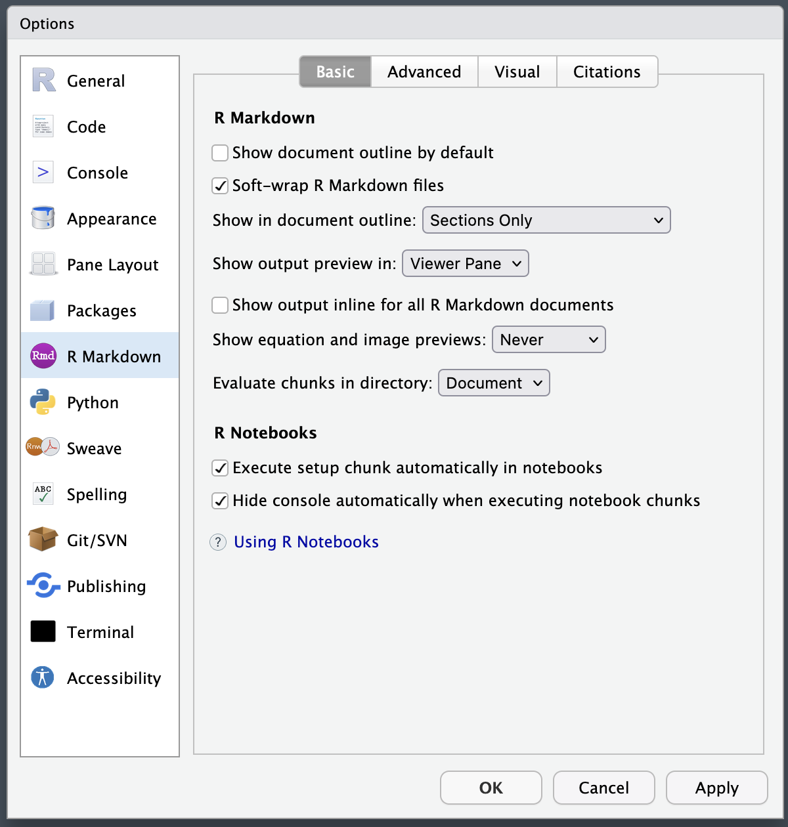
Task: Select the Sweave category label
Action: (95, 448)
